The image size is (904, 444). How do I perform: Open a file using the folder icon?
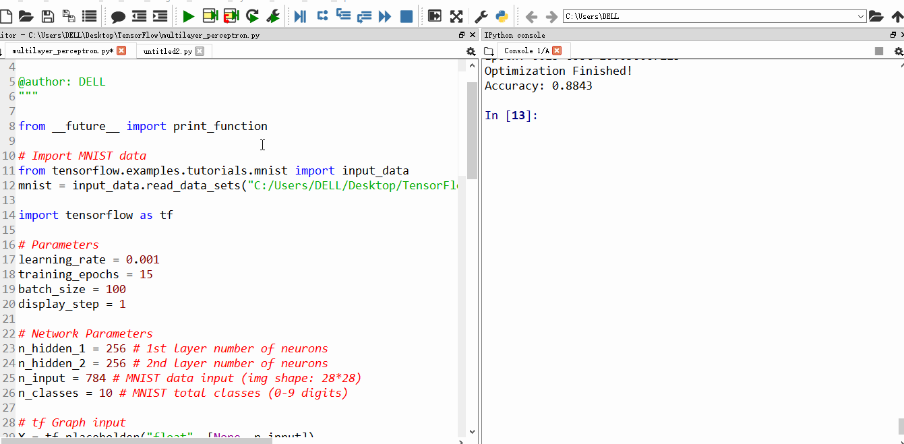tap(26, 16)
